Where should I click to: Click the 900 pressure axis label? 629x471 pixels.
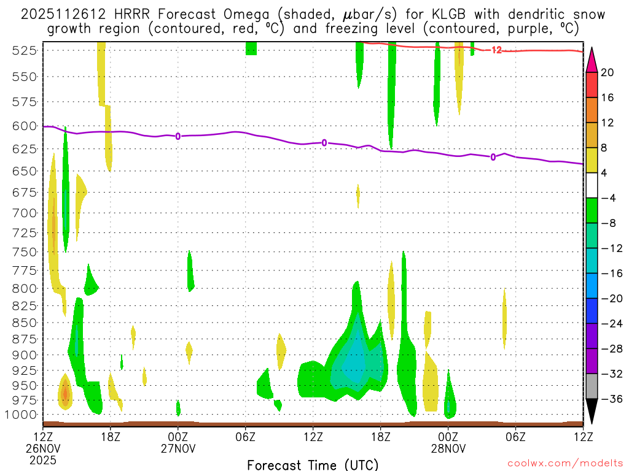point(25,355)
